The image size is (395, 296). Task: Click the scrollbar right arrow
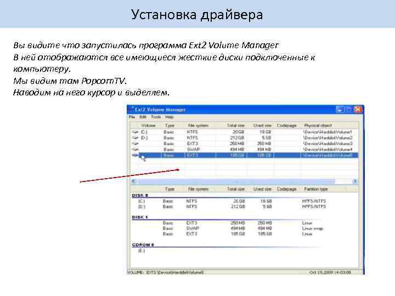[355, 181]
